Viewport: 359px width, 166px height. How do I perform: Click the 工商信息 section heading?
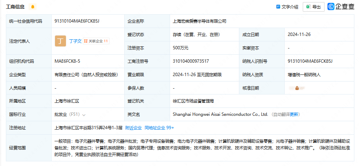[15, 7]
